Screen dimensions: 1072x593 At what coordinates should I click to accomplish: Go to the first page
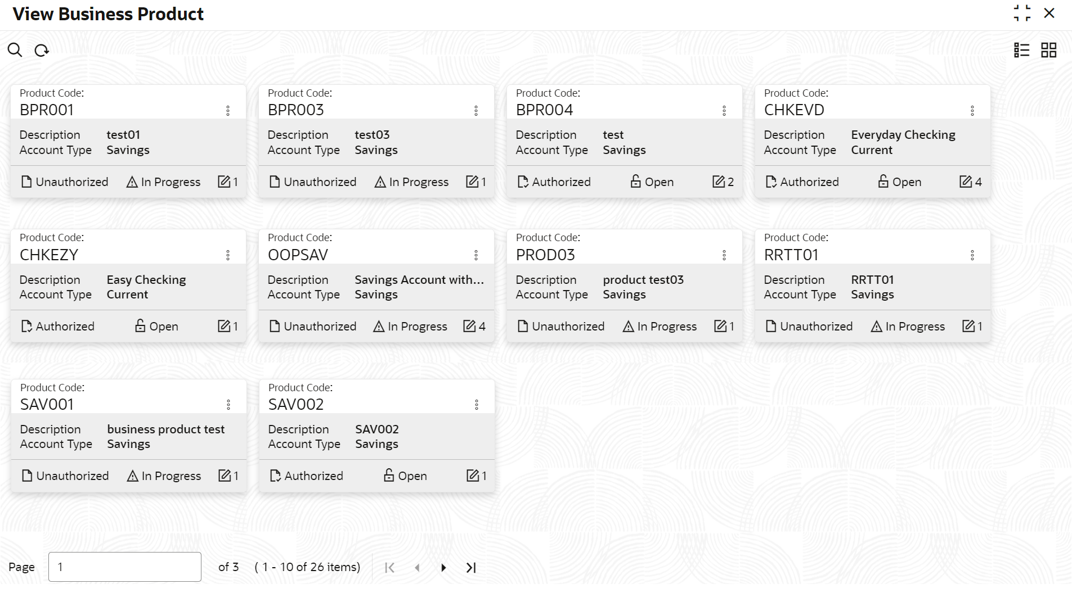click(x=389, y=568)
